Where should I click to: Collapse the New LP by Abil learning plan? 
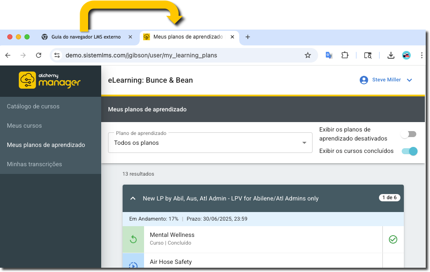(133, 198)
